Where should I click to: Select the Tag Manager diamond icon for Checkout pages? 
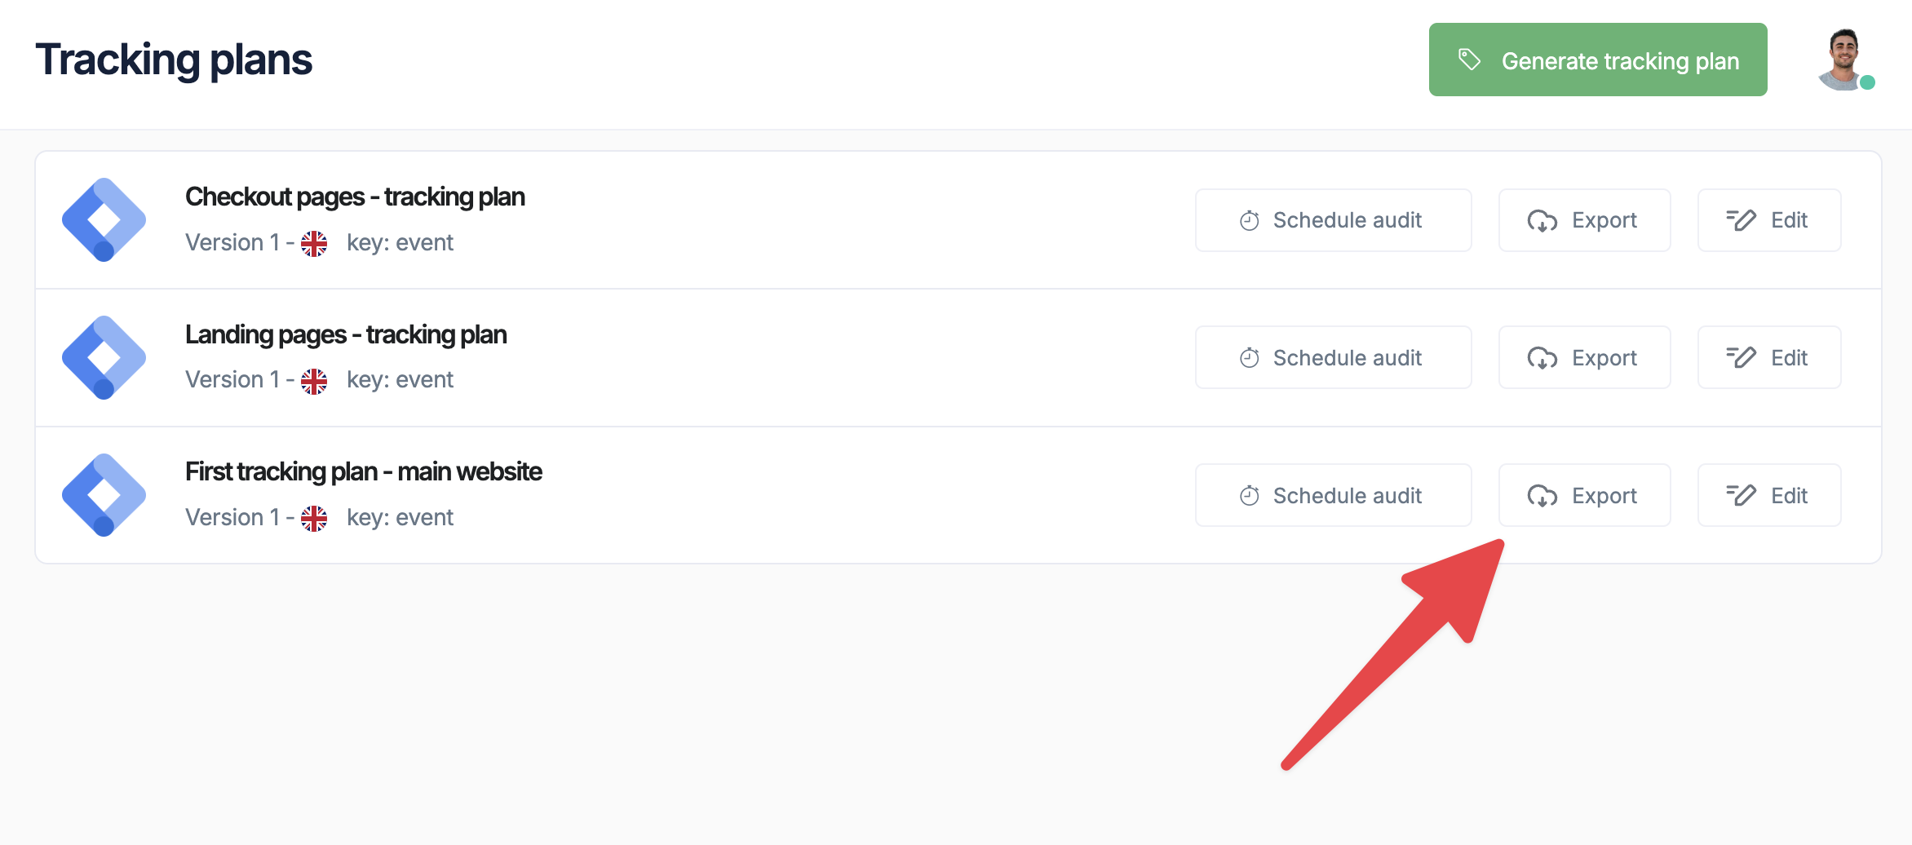click(105, 220)
